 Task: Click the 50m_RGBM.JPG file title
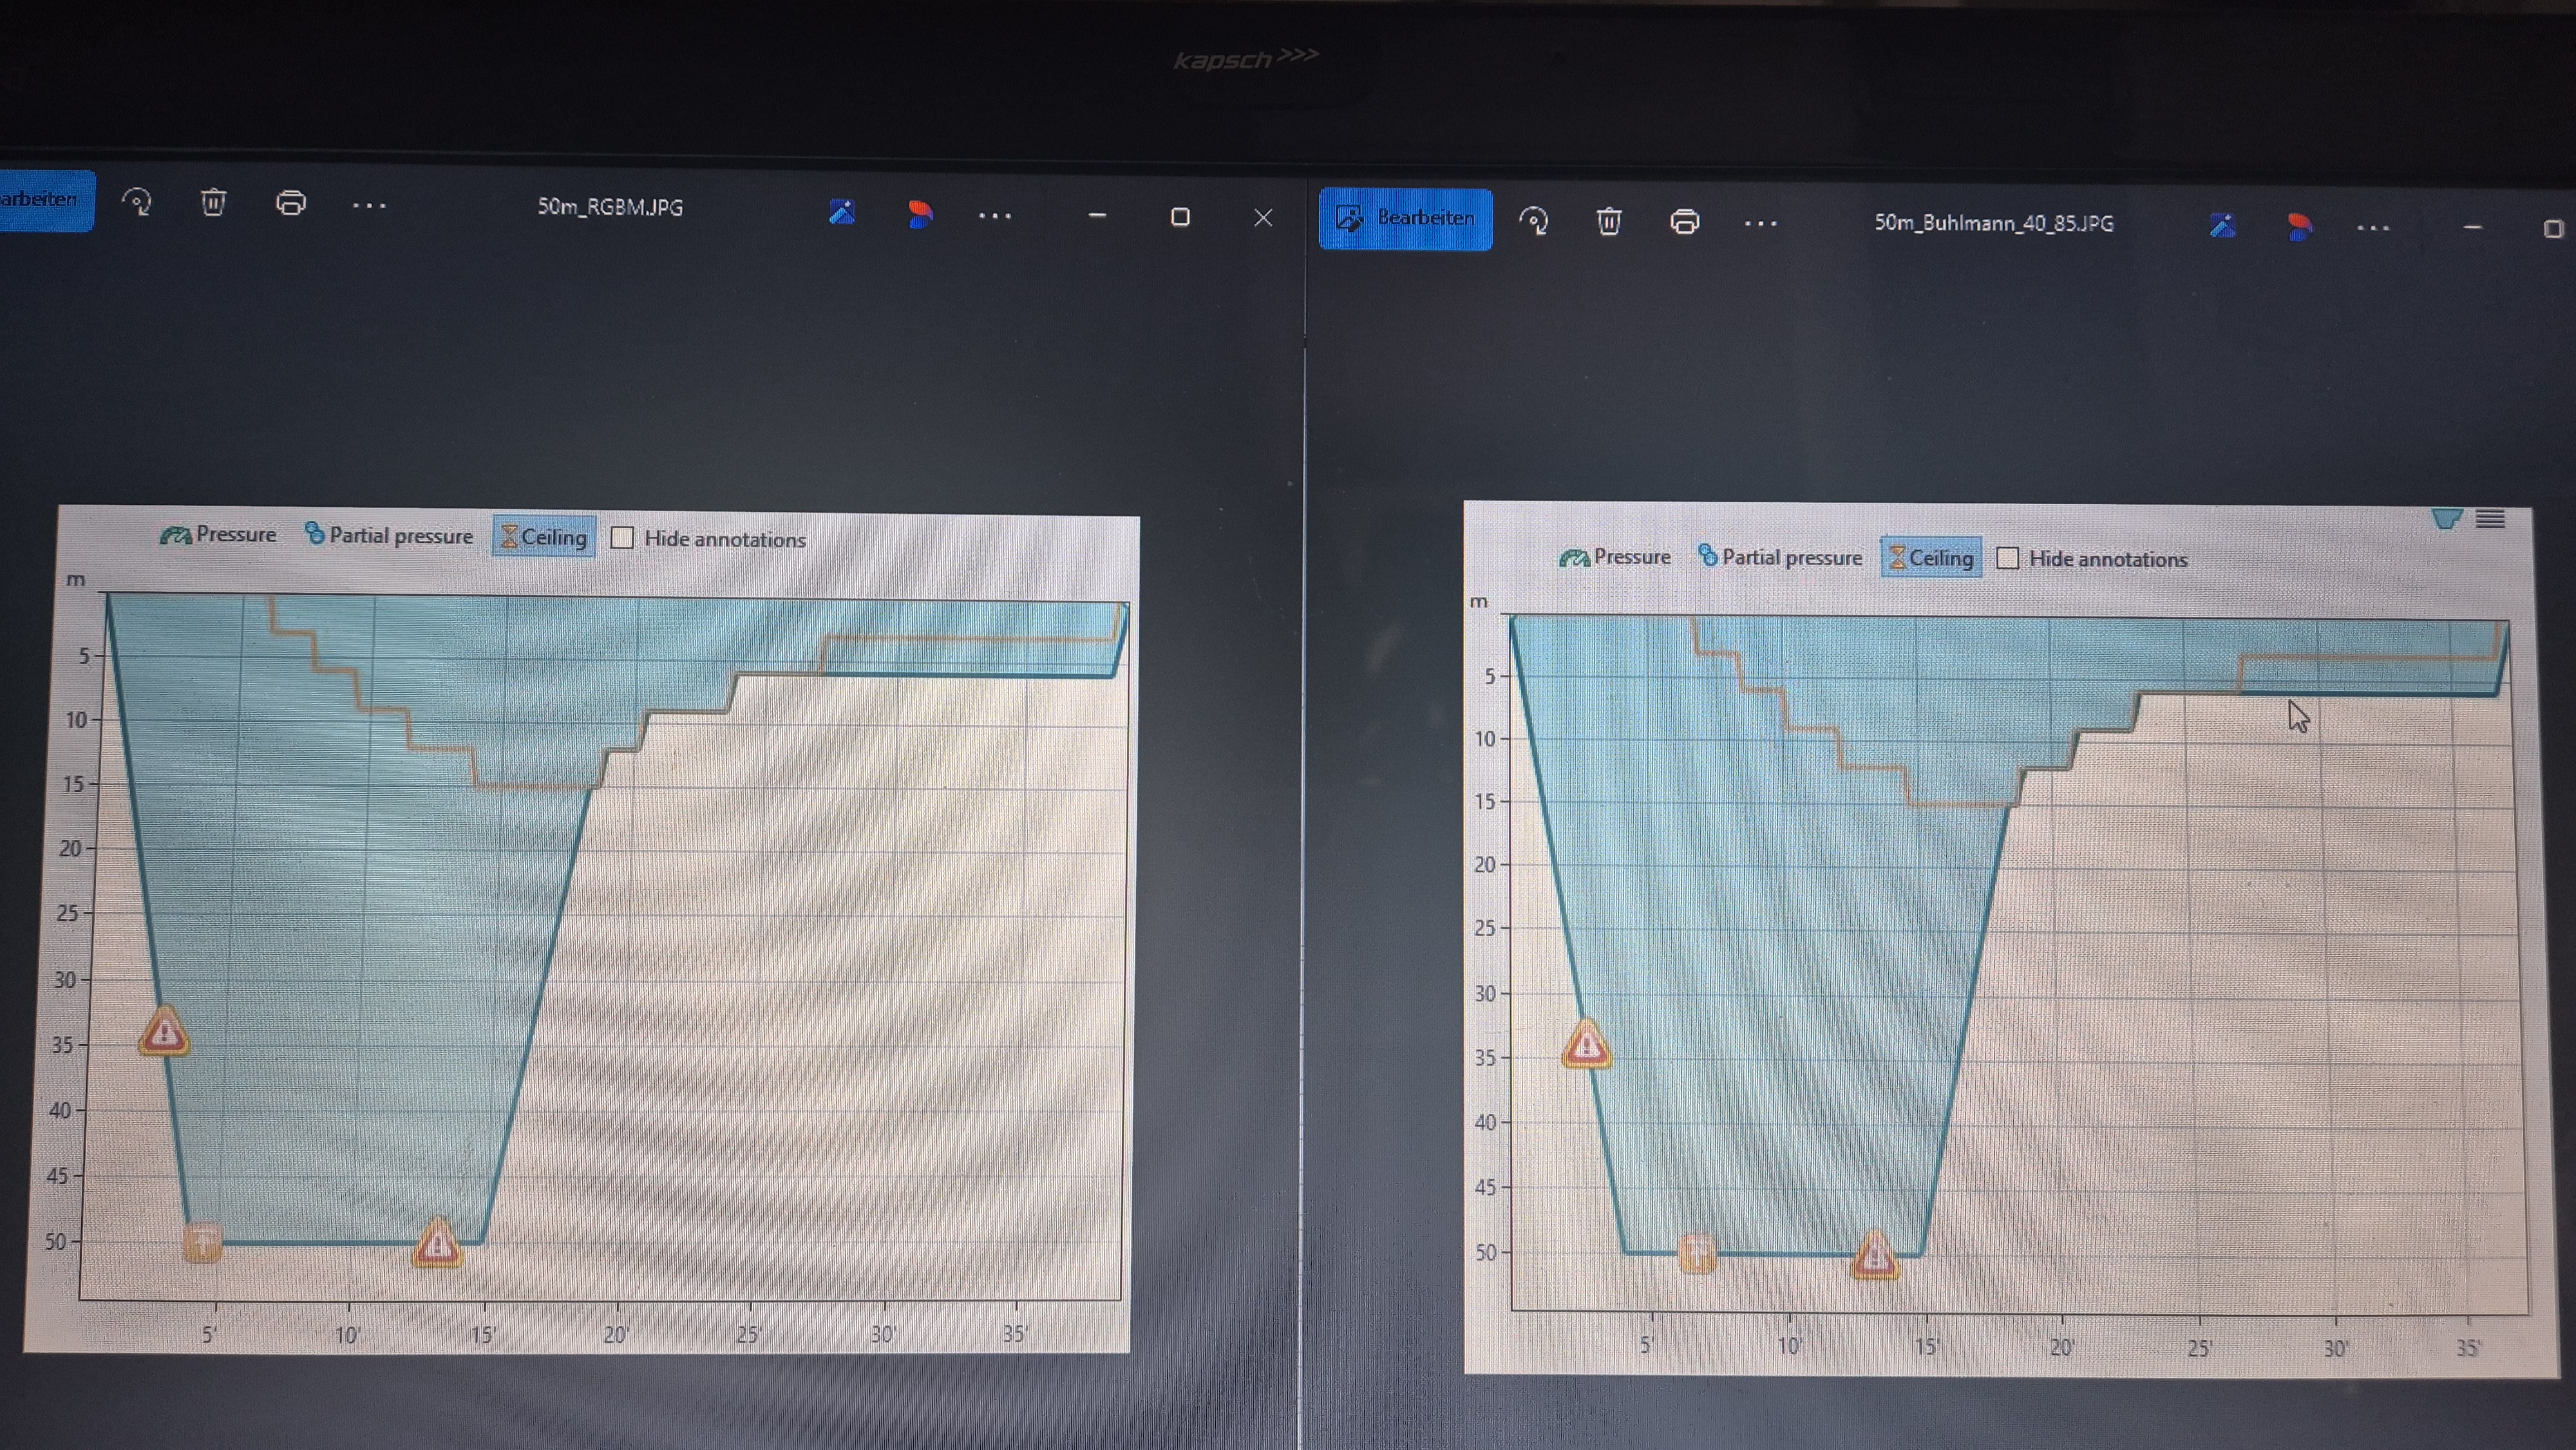tap(610, 208)
